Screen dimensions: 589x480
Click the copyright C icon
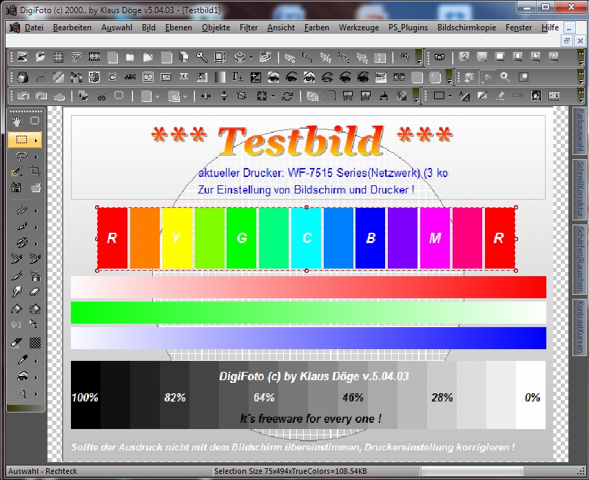(x=112, y=77)
